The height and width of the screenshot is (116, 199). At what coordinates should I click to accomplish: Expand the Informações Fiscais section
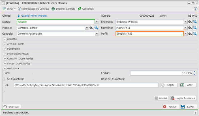point(5,54)
